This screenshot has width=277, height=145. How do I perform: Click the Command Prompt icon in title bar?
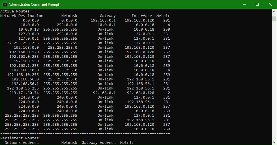tap(5, 5)
